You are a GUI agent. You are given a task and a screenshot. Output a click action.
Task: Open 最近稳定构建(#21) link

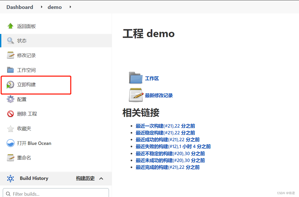tap(165, 133)
